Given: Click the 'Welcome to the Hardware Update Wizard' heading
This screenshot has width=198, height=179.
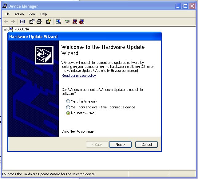Looking at the screenshot, I should [103, 50].
